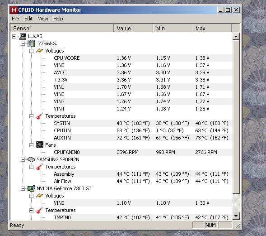This screenshot has height=236, width=266.
Task: Collapse the 775i65G motherboard node
Action: click(x=23, y=44)
